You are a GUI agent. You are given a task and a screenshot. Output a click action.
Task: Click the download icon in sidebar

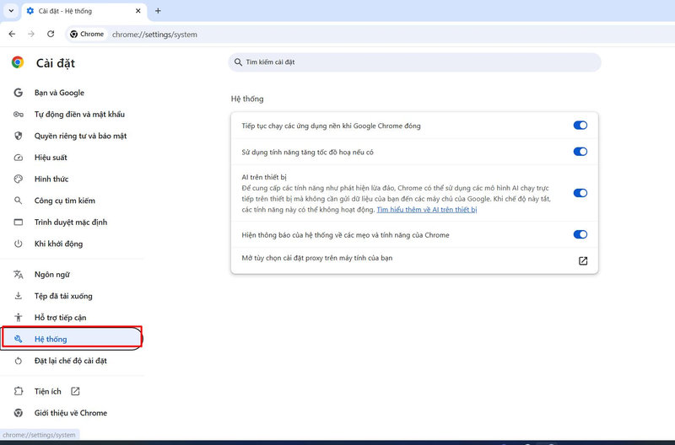click(x=18, y=296)
